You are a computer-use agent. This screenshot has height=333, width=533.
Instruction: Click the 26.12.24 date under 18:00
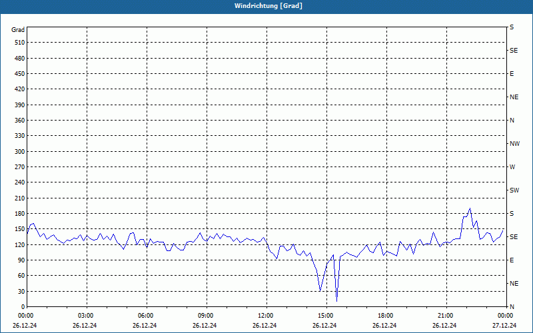[x=384, y=325]
